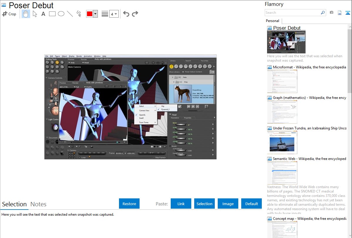Image resolution: width=352 pixels, height=238 pixels.
Task: Open the Personal tab
Action: point(272,21)
